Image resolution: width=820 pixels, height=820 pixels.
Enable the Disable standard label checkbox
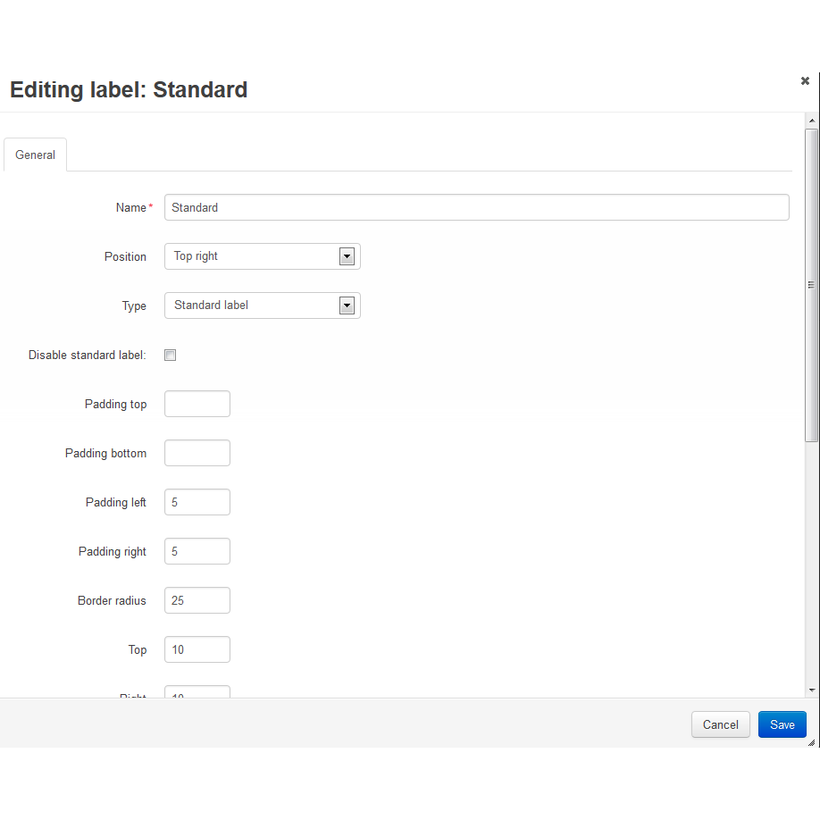coord(170,355)
